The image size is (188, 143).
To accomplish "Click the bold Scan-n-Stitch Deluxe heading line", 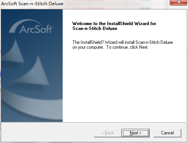I will tap(95, 28).
